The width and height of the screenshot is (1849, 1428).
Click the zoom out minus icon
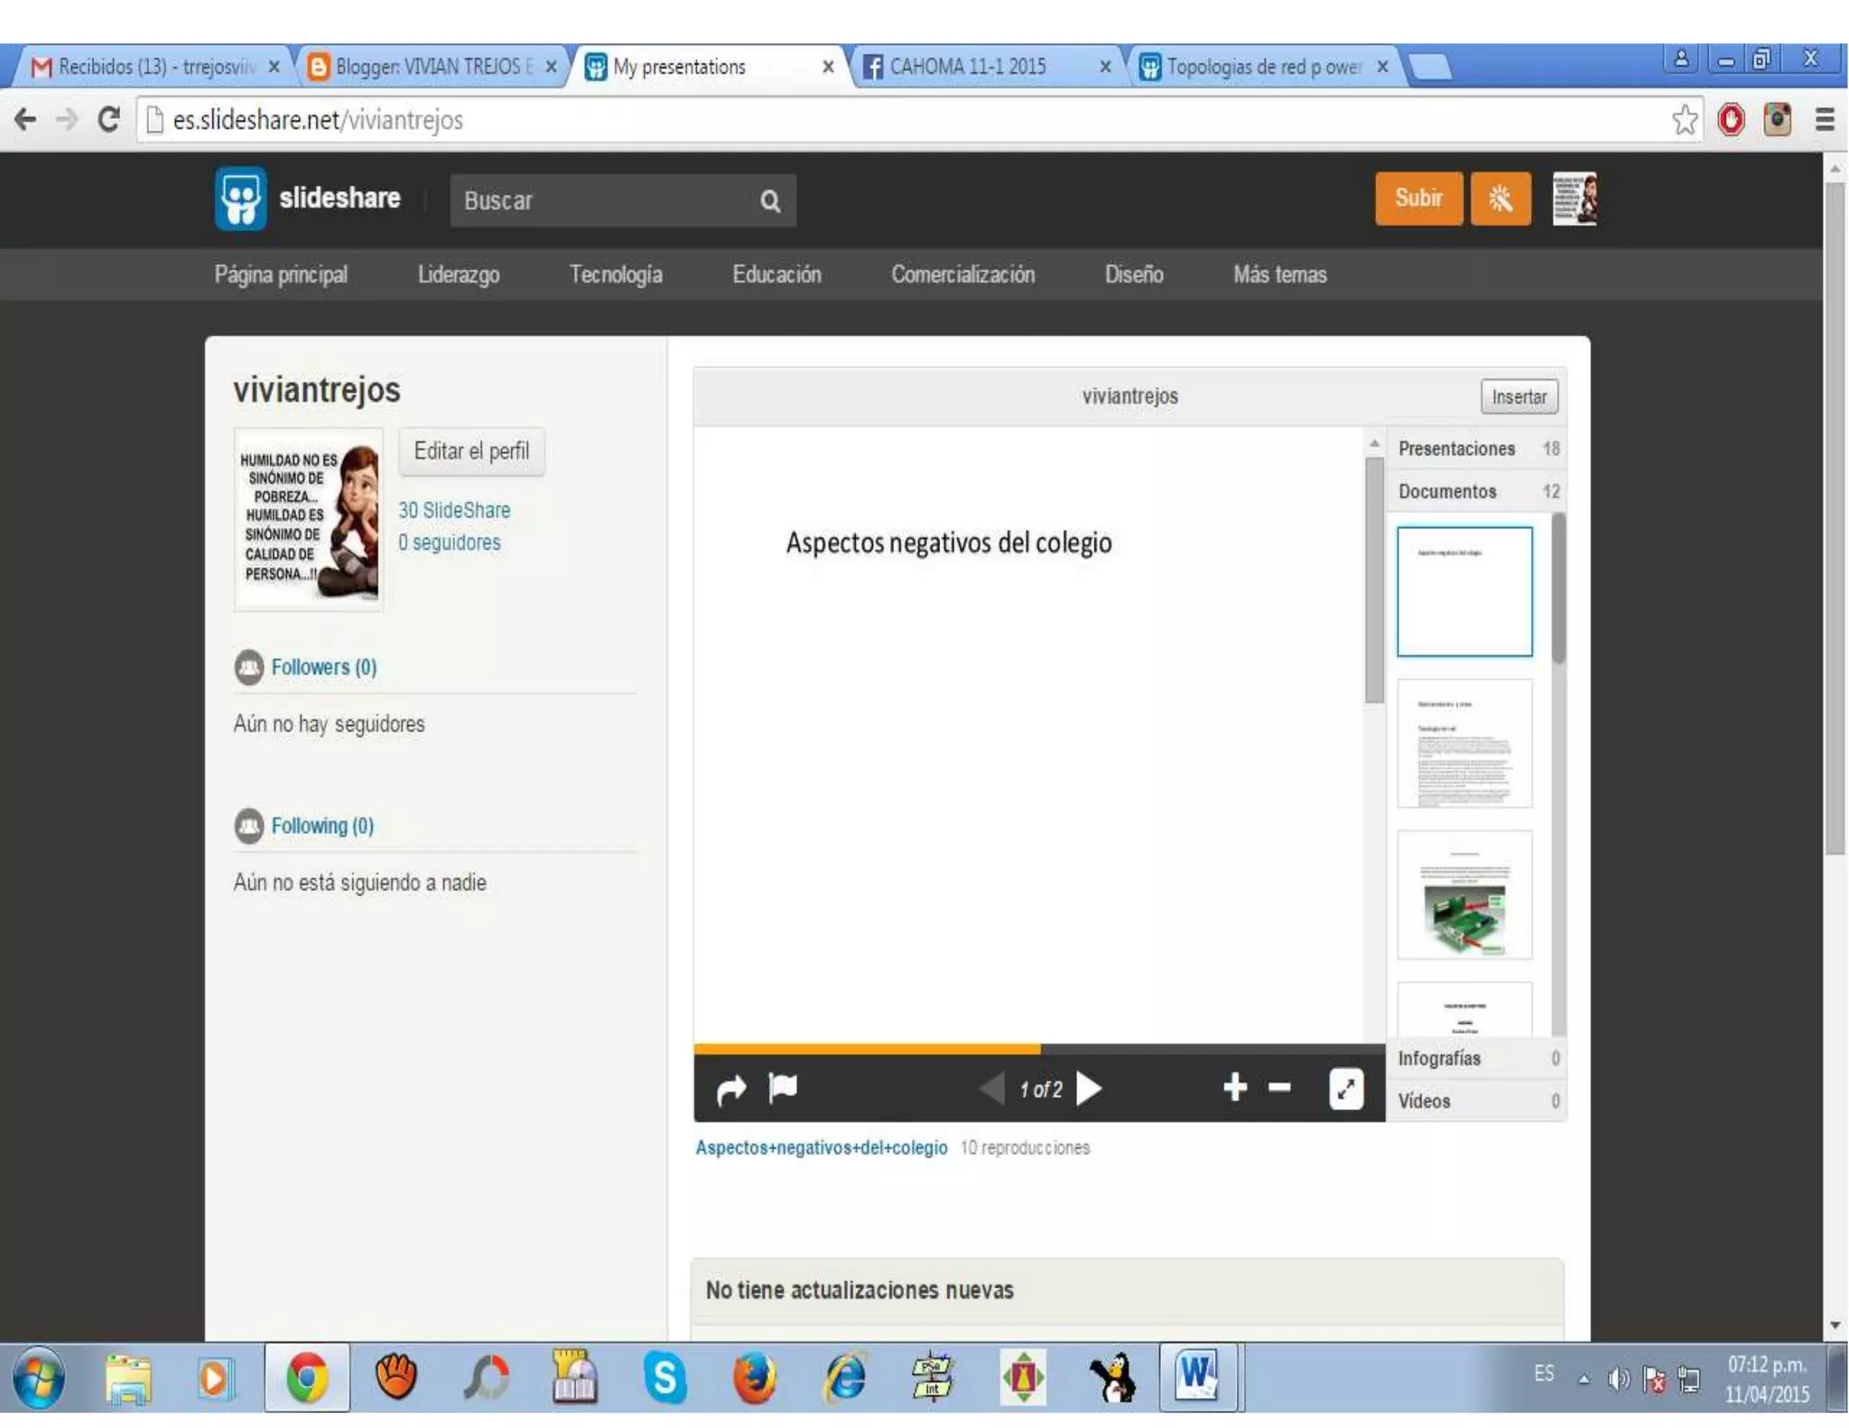(x=1279, y=1088)
